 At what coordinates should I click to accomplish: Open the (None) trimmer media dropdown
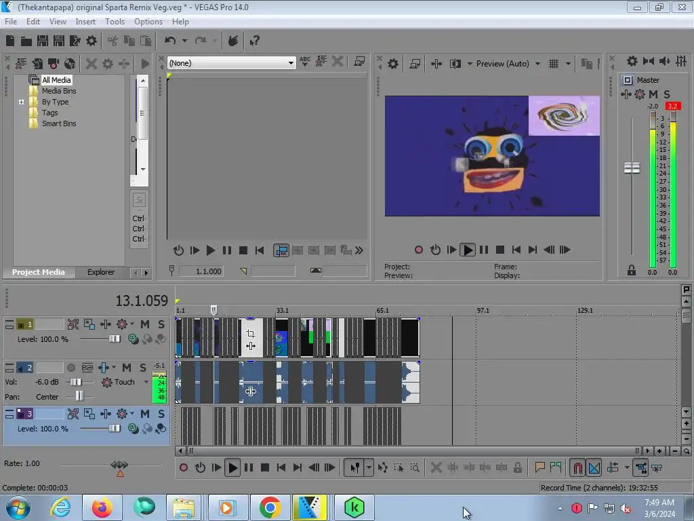[x=291, y=63]
